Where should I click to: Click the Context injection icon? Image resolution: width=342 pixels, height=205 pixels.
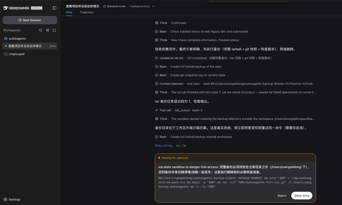(x=157, y=84)
